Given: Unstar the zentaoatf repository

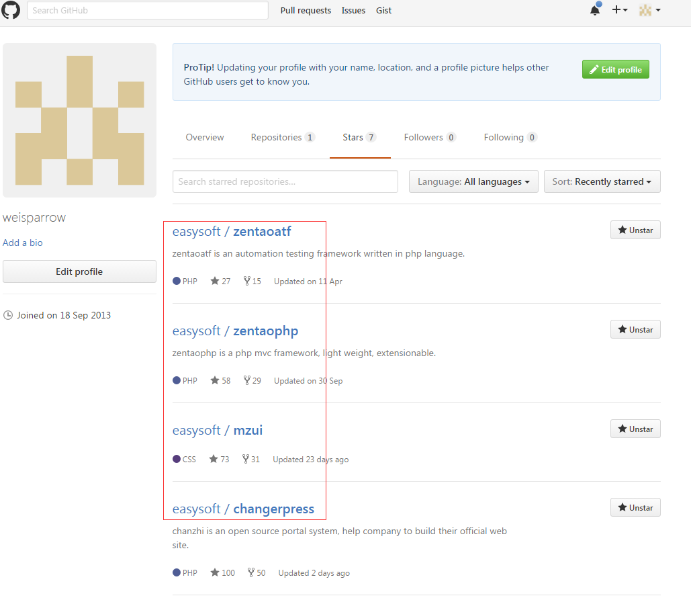Looking at the screenshot, I should [x=635, y=230].
